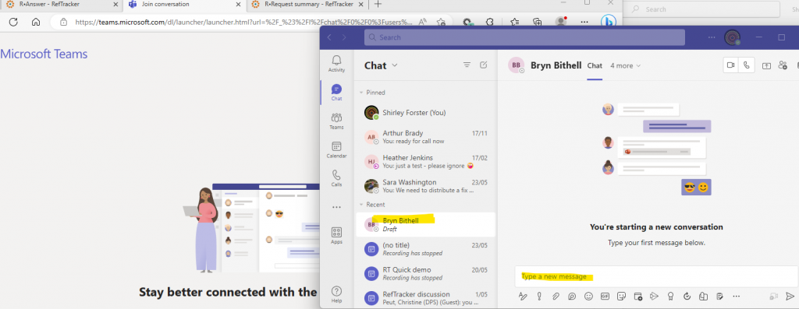This screenshot has width=799, height=309.
Task: Open the emoji picker
Action: coord(588,296)
